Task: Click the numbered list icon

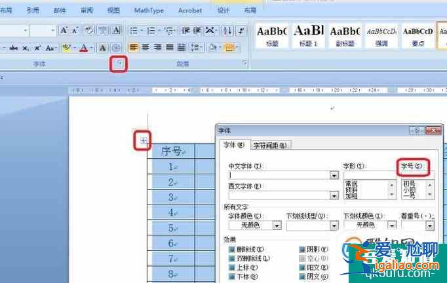Action: [x=152, y=31]
